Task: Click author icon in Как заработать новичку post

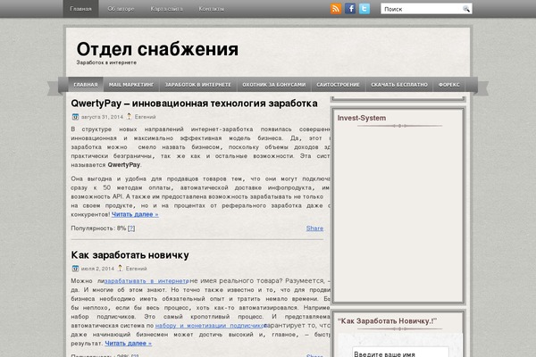Action: pos(120,268)
